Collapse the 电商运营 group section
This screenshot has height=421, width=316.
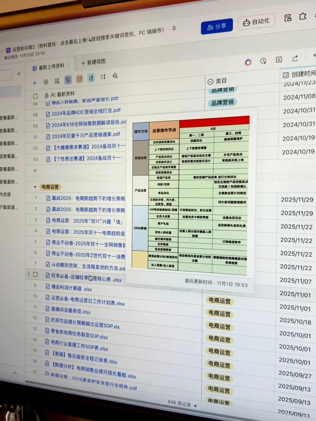(35, 187)
